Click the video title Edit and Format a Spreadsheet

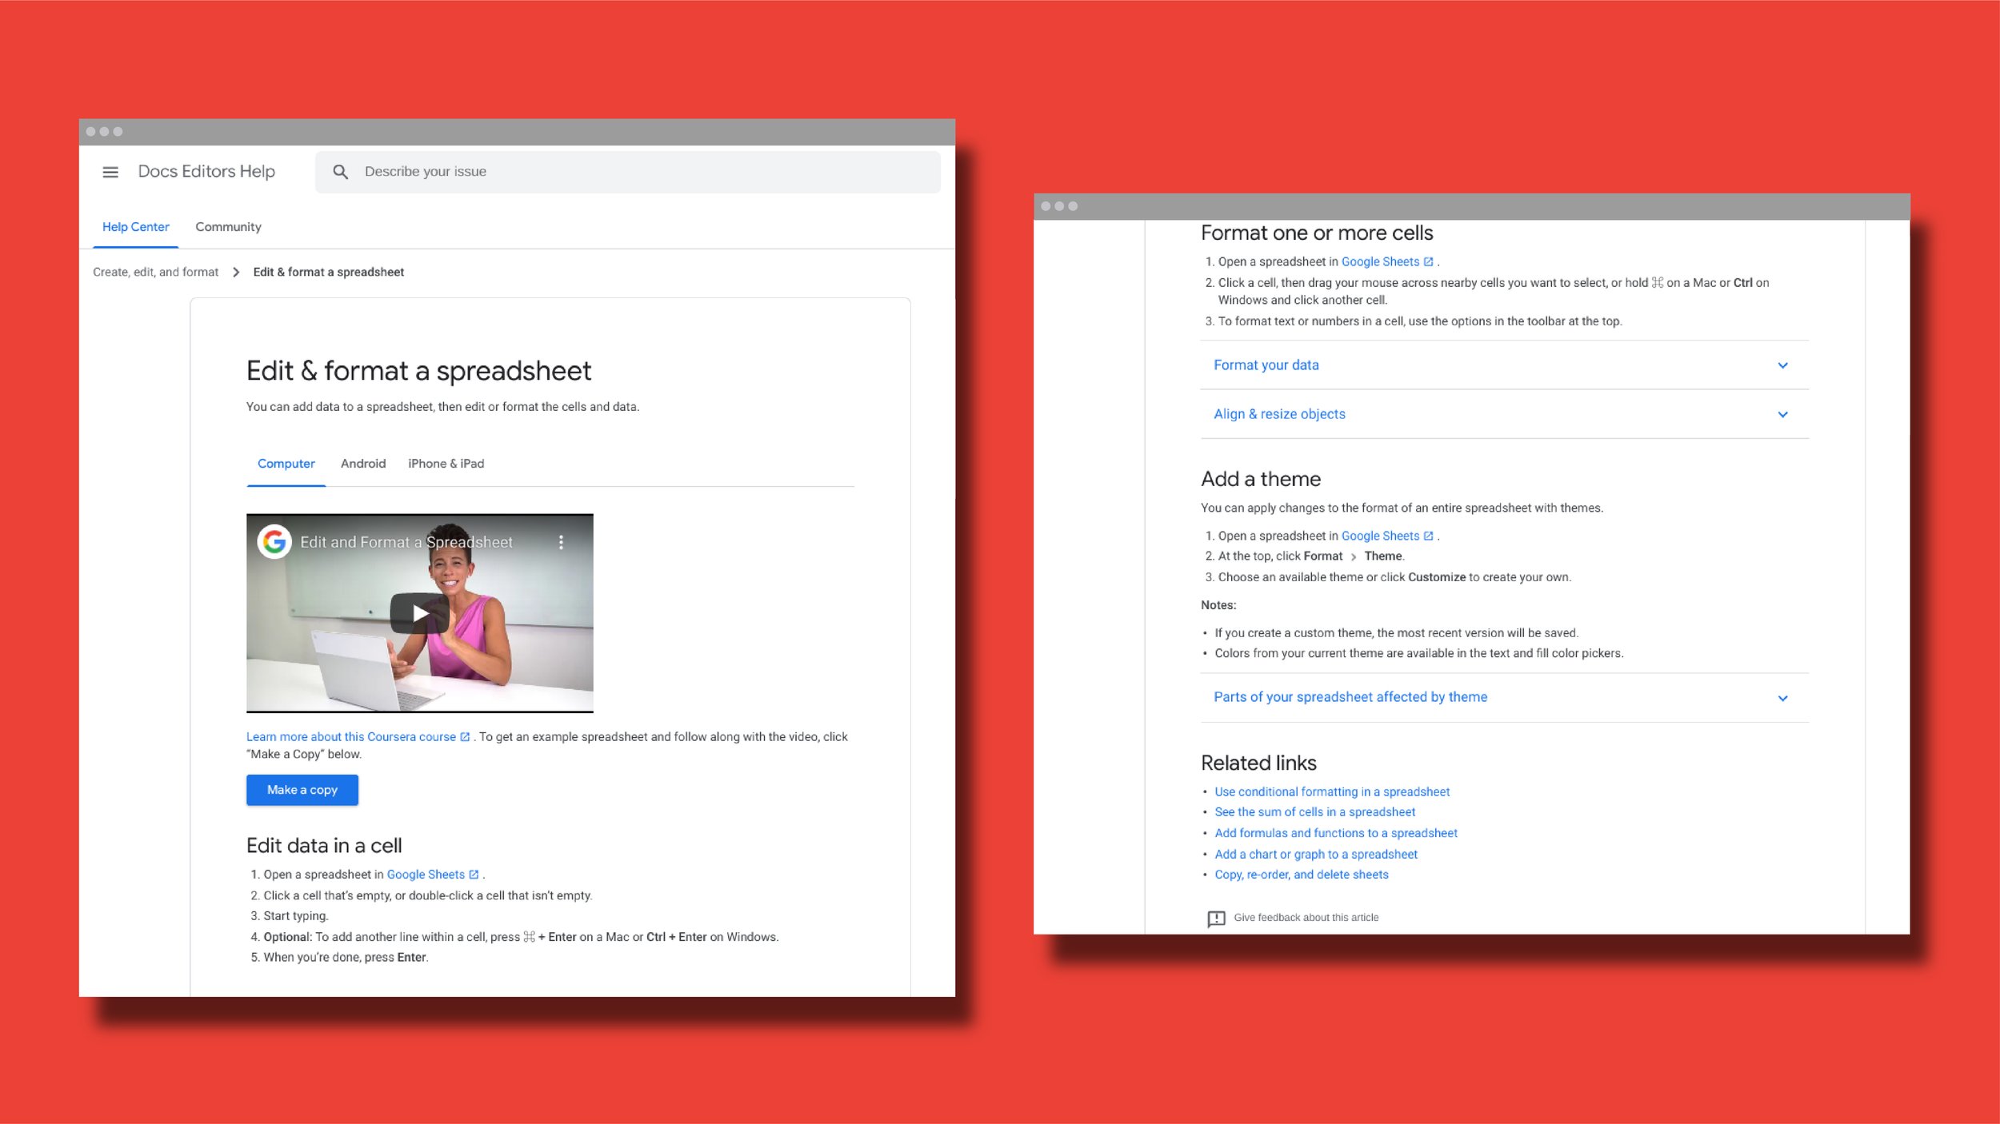(x=406, y=542)
